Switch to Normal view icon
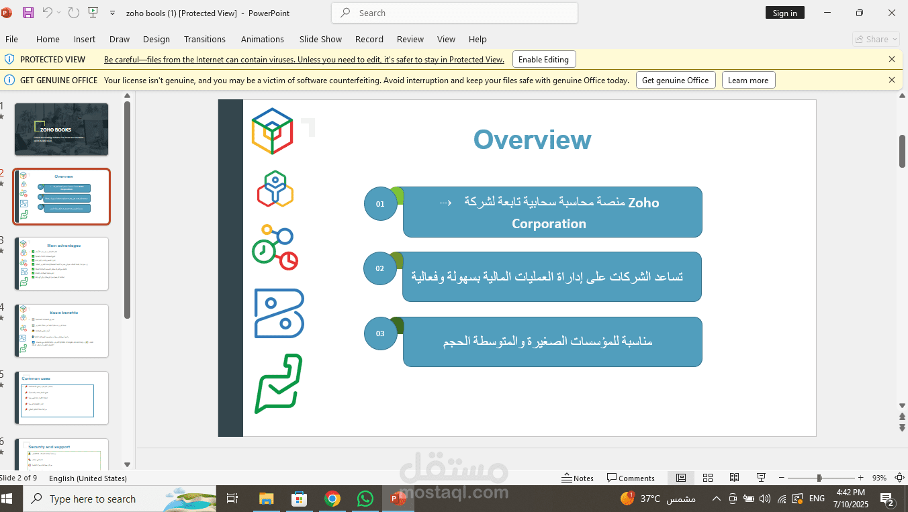The height and width of the screenshot is (512, 908). point(681,478)
